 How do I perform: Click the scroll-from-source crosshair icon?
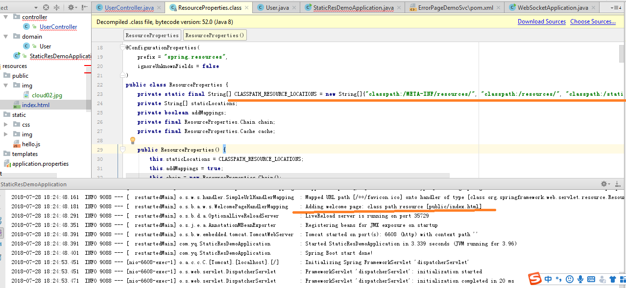coord(46,7)
